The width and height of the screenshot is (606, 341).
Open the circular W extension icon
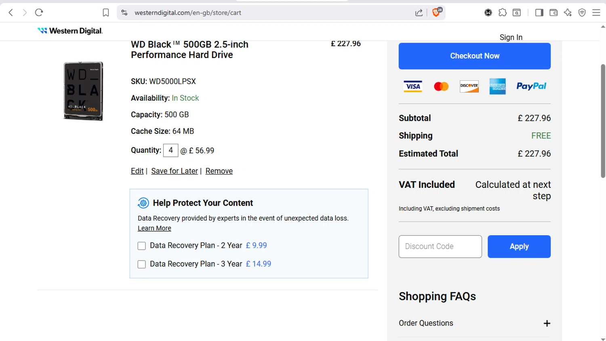(488, 13)
